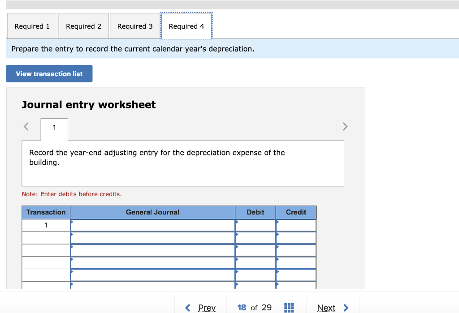This screenshot has width=459, height=313.
Task: Switch to the Required 2 tab
Action: 83,26
